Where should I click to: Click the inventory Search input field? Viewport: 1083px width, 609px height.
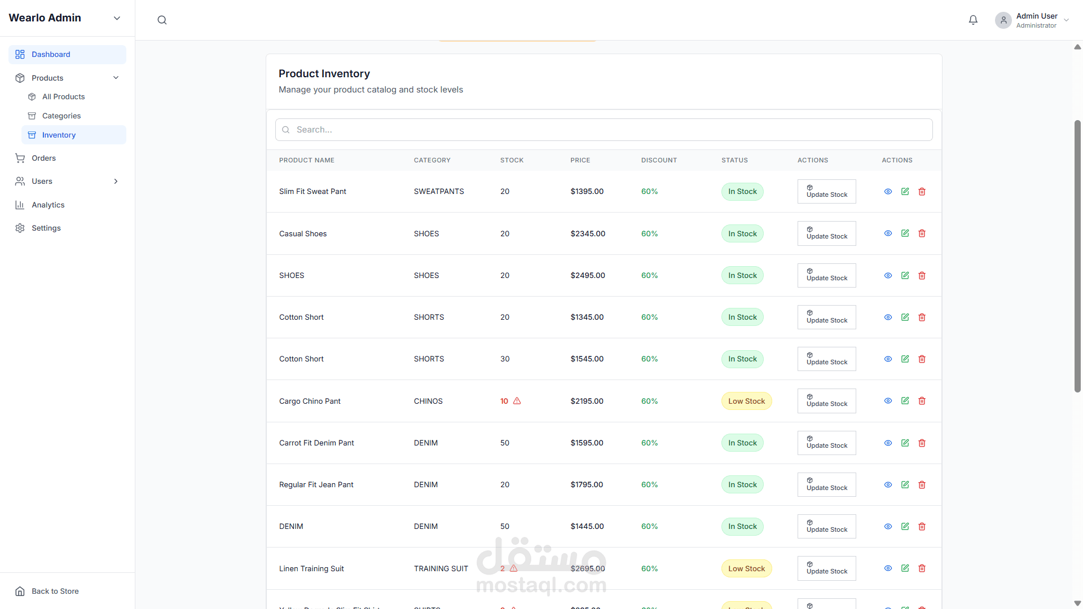(604, 130)
